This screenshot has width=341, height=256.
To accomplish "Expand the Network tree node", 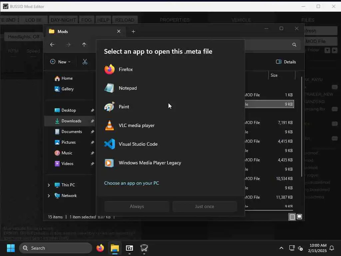I will [x=49, y=196].
